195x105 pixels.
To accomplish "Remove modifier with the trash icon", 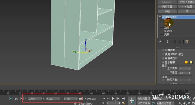I will [x=180, y=42].
